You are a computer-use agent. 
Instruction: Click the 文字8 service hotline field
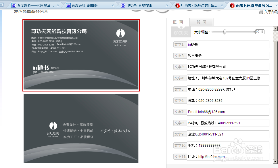(x=228, y=123)
